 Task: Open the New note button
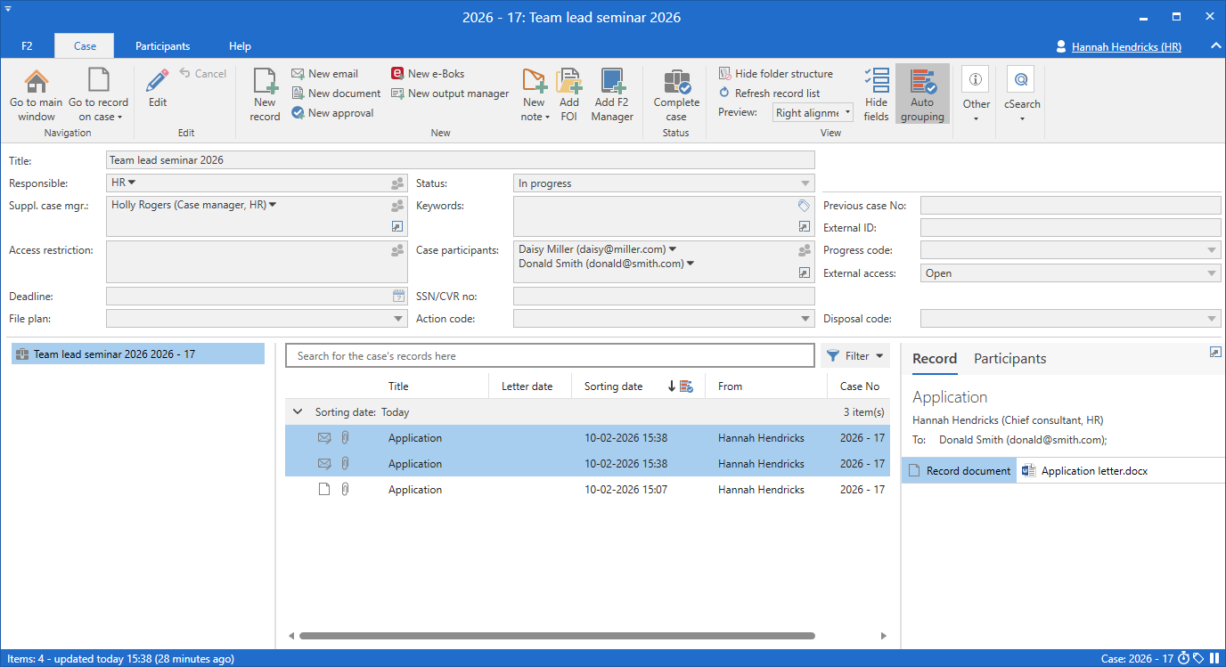pos(535,94)
